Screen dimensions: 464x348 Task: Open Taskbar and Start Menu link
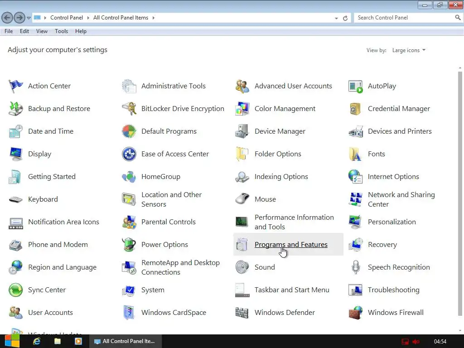(292, 290)
